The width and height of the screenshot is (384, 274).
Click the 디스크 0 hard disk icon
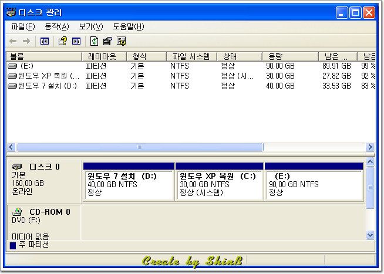[x=17, y=167]
